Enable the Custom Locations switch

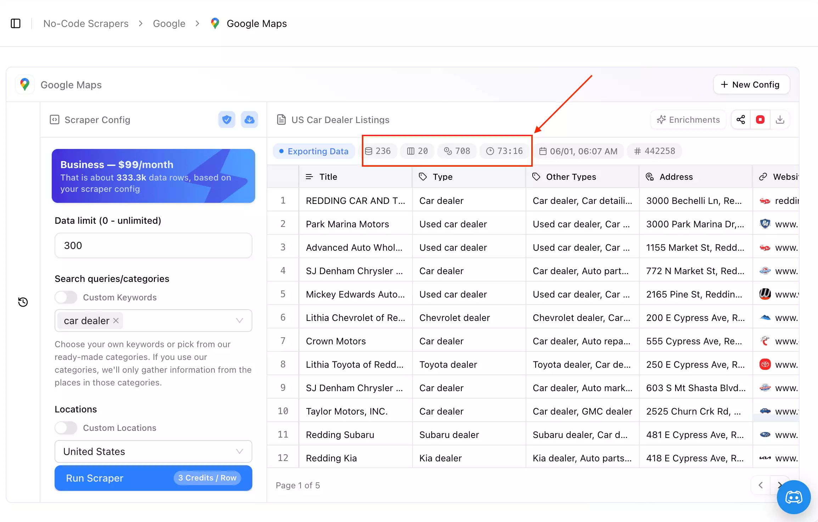pos(66,428)
